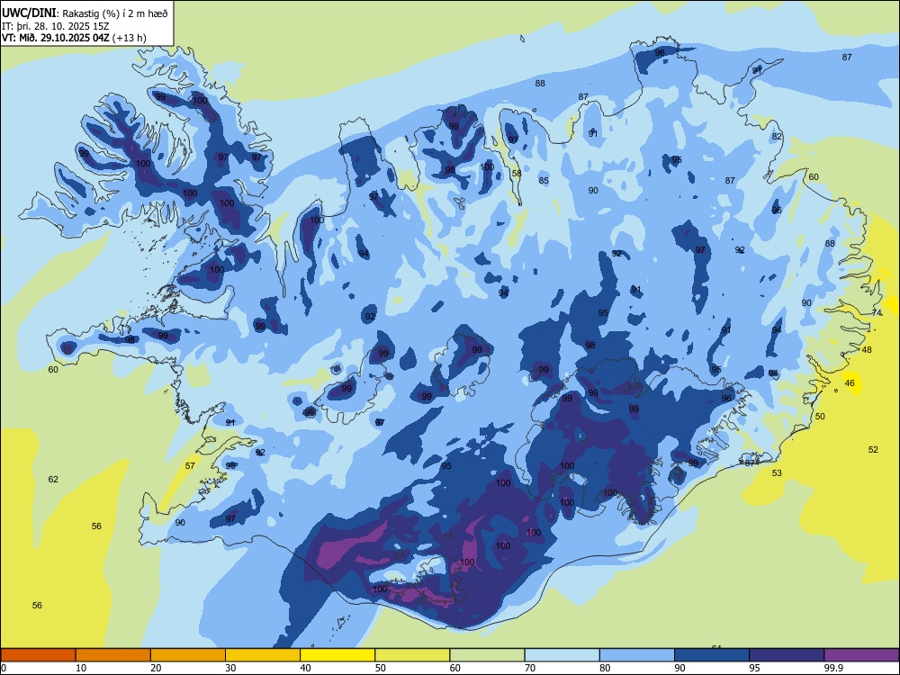900x675 pixels.
Task: Click the '10' legend scale label
Action: pyautogui.click(x=81, y=668)
